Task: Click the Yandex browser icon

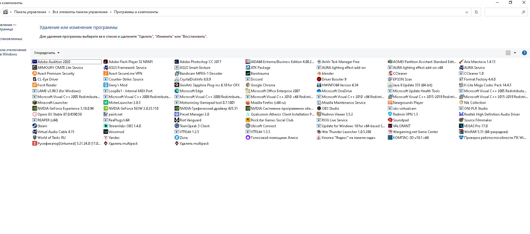Action: point(106,137)
